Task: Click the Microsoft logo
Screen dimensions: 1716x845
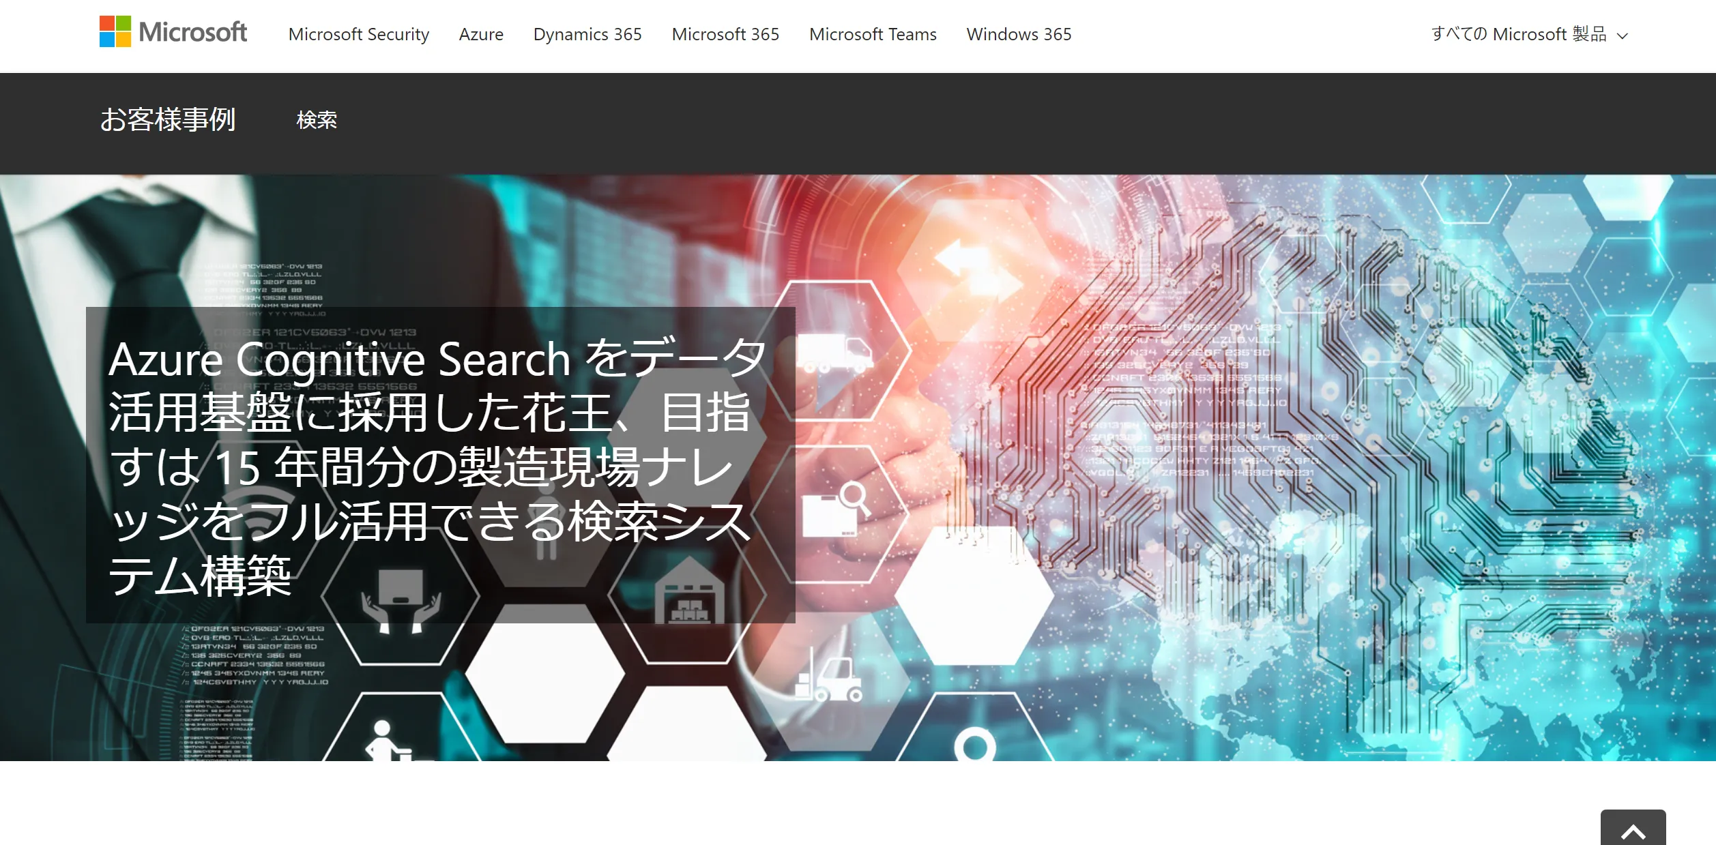Action: [x=173, y=32]
